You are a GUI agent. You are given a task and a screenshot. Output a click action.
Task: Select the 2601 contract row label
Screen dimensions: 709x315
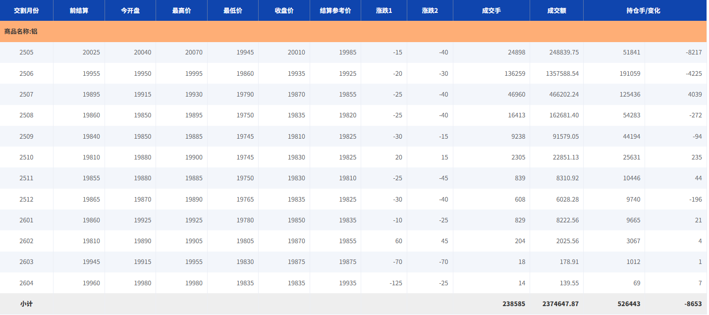26,220
